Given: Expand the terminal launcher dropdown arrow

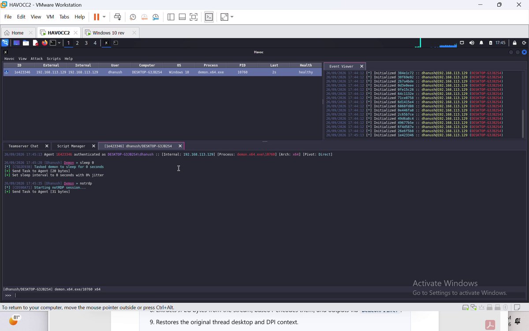Looking at the screenshot, I should pyautogui.click(x=59, y=43).
